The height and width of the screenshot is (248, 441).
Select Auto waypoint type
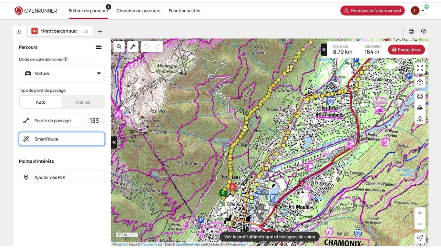[x=41, y=102]
